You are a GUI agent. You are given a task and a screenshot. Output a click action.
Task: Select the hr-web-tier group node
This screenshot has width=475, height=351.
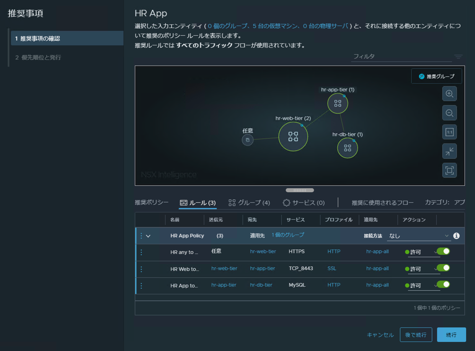pyautogui.click(x=293, y=137)
